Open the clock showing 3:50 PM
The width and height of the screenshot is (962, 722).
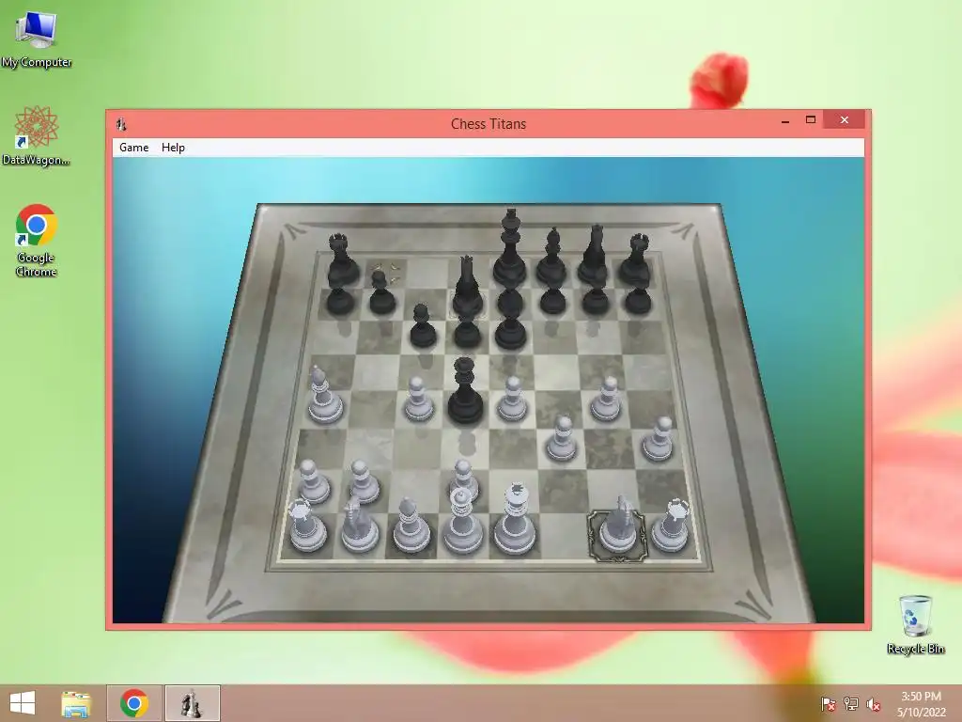tap(921, 703)
